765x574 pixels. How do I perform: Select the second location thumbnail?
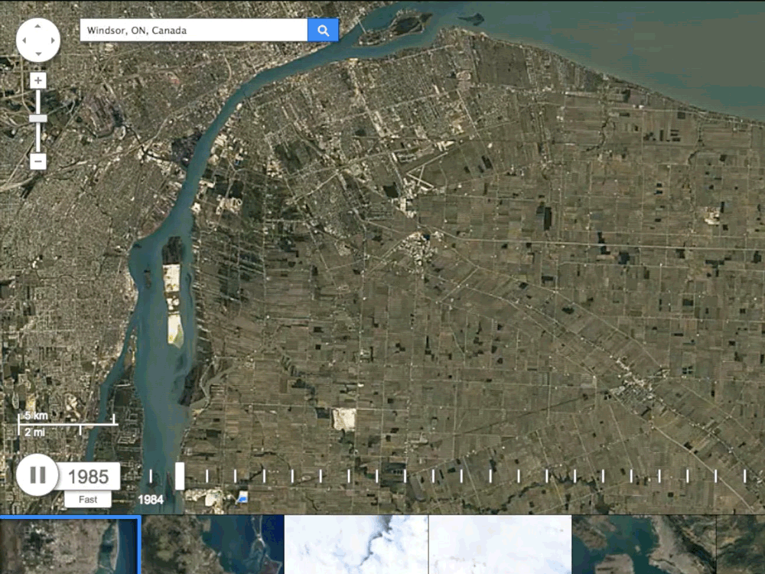213,545
